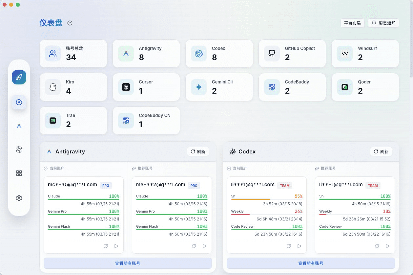Screen dimensions: 413x275
Task: Click the Kiro ghost icon
Action: (53, 87)
